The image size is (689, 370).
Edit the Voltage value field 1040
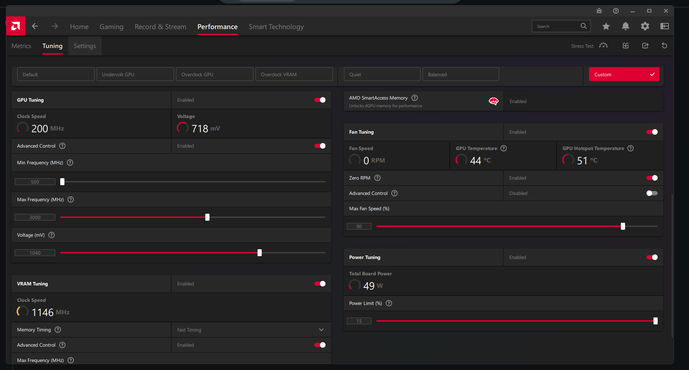(x=35, y=253)
